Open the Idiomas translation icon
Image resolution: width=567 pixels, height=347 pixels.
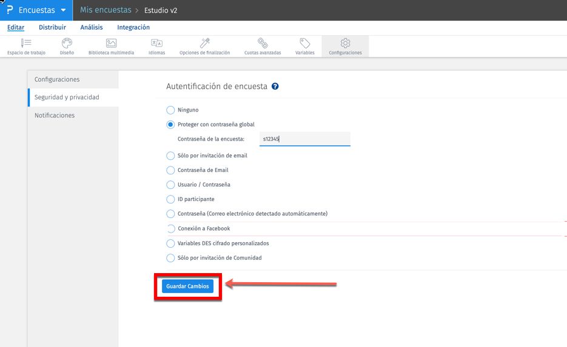(x=156, y=44)
